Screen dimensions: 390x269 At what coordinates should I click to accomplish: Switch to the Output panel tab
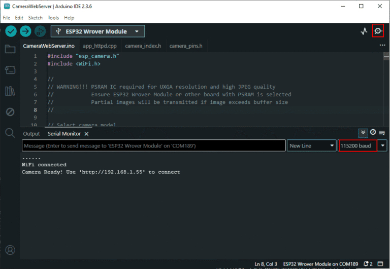31,134
